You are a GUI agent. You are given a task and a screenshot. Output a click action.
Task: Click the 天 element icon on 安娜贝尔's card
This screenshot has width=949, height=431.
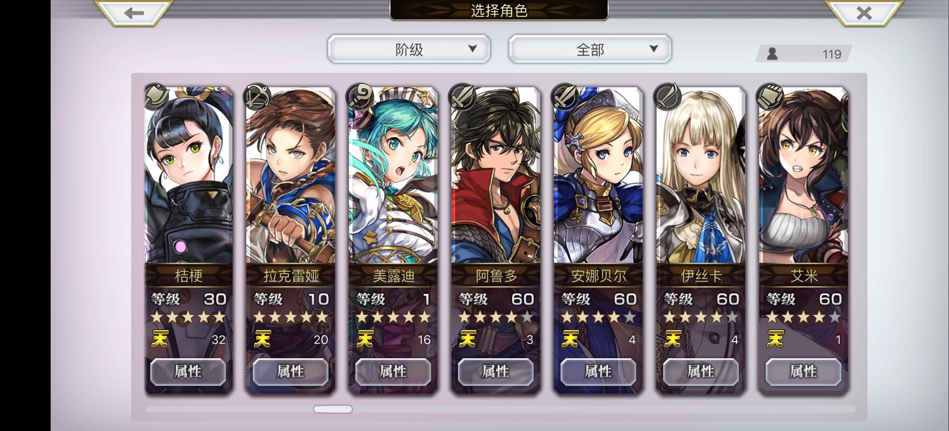pos(570,339)
